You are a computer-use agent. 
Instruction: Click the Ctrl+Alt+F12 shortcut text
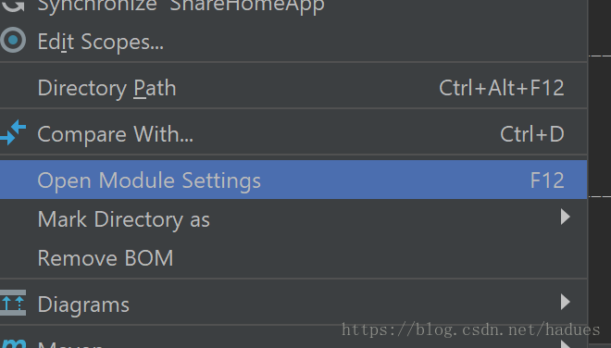pyautogui.click(x=502, y=88)
